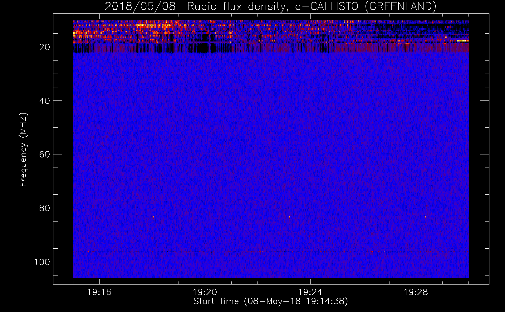
Task: Click the 60 frequency tick label
Action: pos(45,154)
